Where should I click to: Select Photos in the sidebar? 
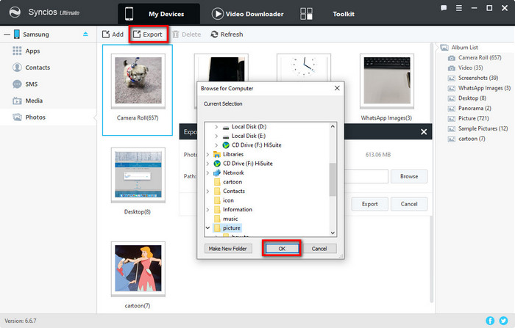(x=49, y=117)
